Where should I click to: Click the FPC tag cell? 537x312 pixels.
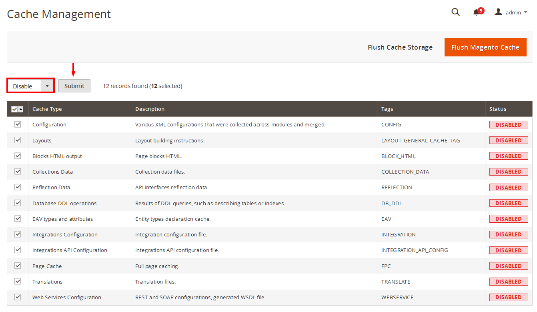coord(431,266)
